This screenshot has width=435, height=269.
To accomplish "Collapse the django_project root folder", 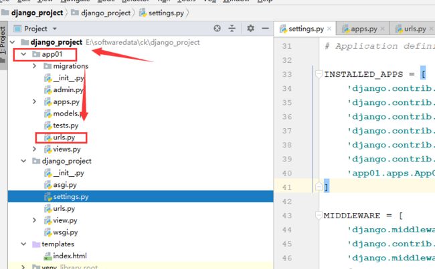I will point(13,42).
